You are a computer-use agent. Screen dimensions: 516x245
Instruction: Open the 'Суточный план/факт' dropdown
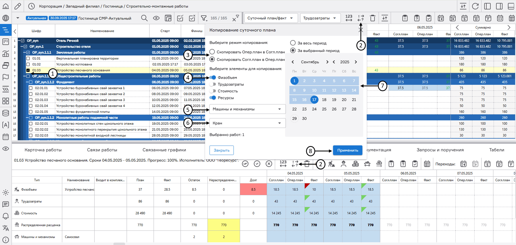pyautogui.click(x=271, y=18)
